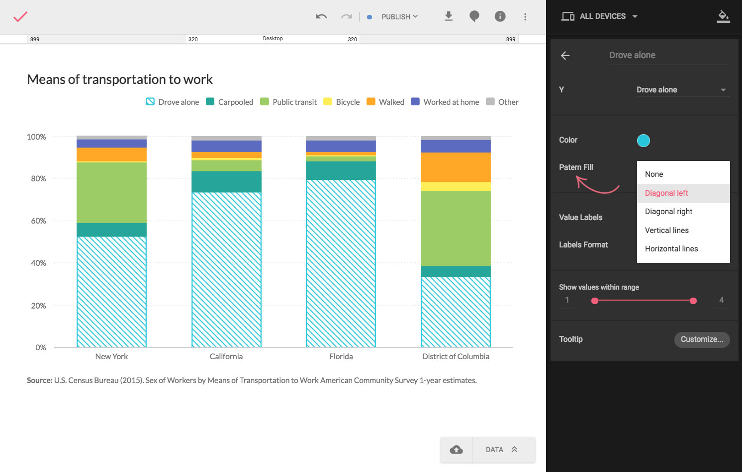
Task: Click the Tooltip Customize button
Action: coord(702,339)
